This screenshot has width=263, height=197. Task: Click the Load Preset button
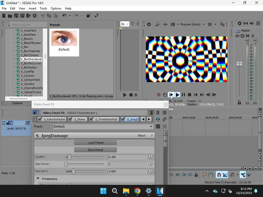tap(96, 143)
